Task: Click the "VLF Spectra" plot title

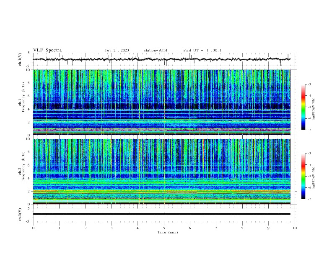Action: pos(47,50)
